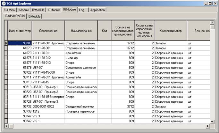Click the TCS Api Explorer title bar icon
Screen dimensions: 219x133
3,4
